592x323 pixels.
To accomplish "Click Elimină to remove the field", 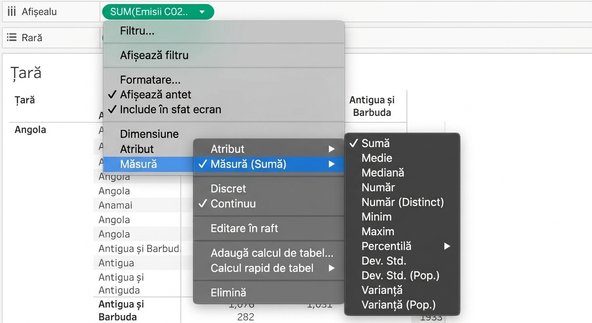I will pyautogui.click(x=269, y=293).
